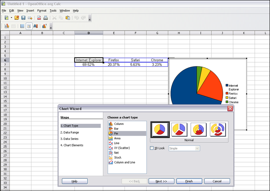Click the Export as PDF icon

[39, 18]
